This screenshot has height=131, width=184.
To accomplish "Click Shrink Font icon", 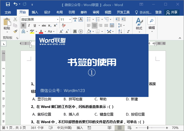I will [67, 31].
